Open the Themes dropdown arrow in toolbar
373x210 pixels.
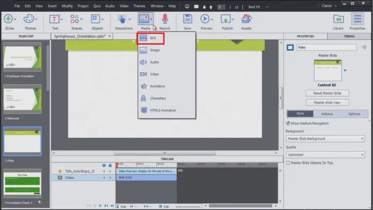click(x=36, y=19)
